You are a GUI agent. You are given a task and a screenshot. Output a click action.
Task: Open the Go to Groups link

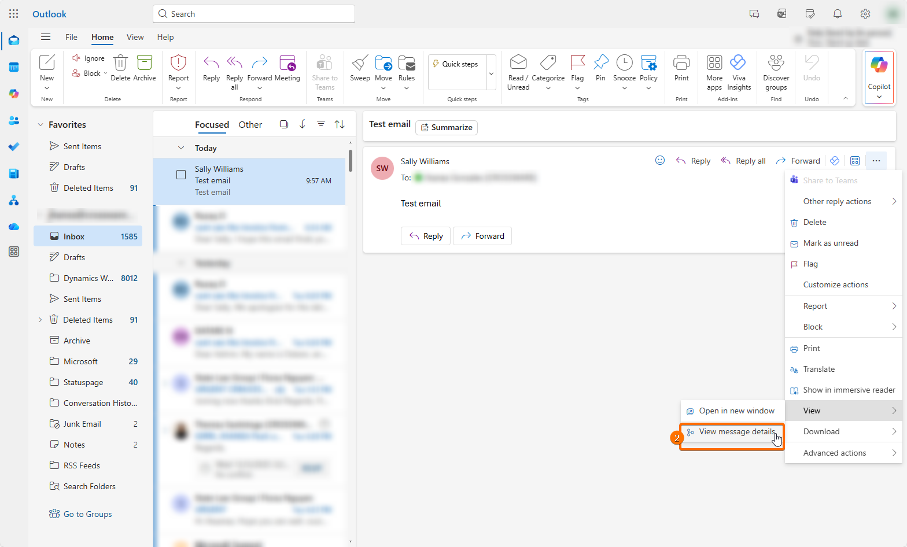pyautogui.click(x=87, y=514)
